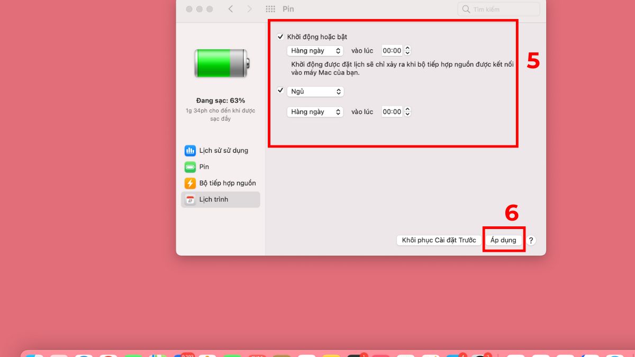
Task: Click the Đang sạc: 63% text
Action: (221, 100)
